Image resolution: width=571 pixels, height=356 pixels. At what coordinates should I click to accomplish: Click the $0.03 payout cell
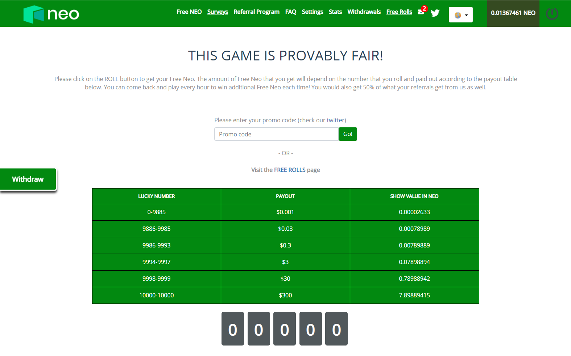[285, 229]
